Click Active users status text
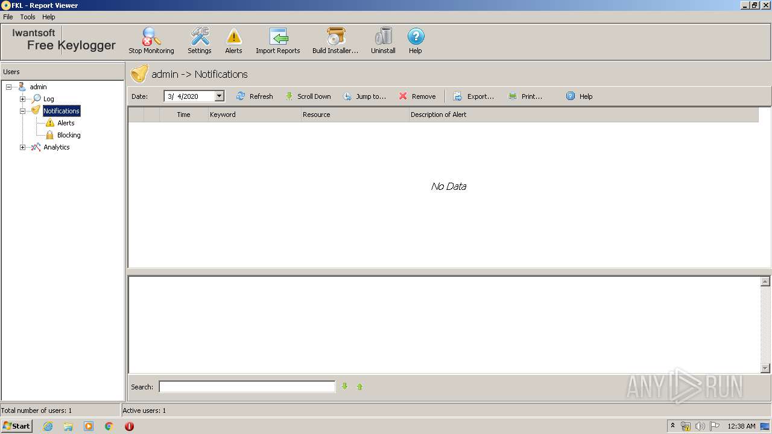Image resolution: width=772 pixels, height=434 pixels. (144, 410)
